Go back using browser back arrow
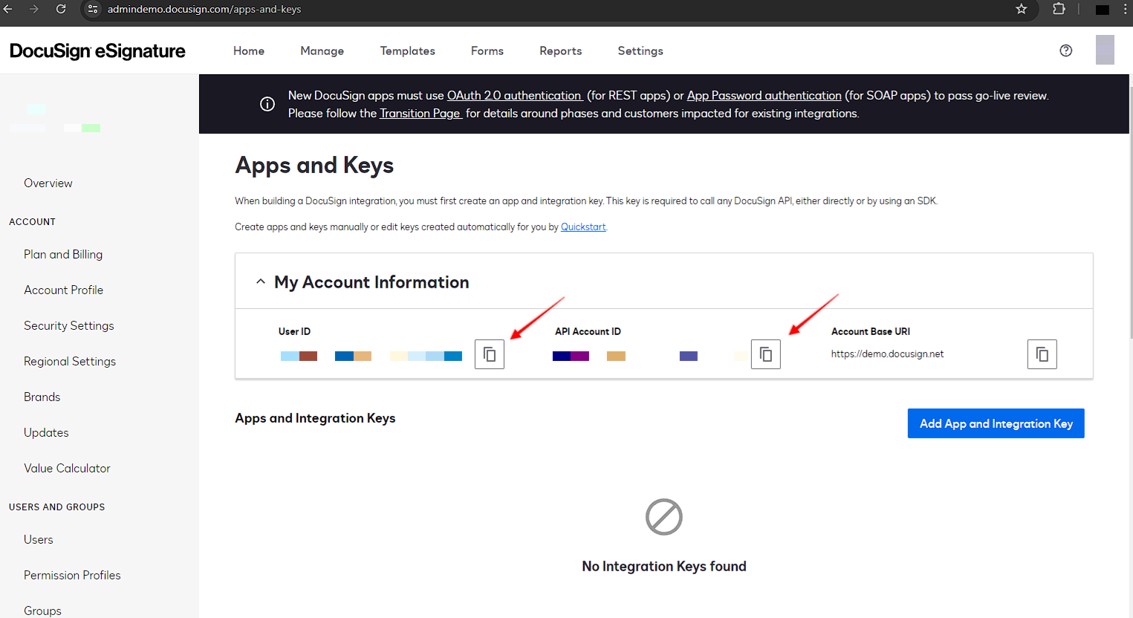This screenshot has width=1133, height=618. tap(8, 9)
